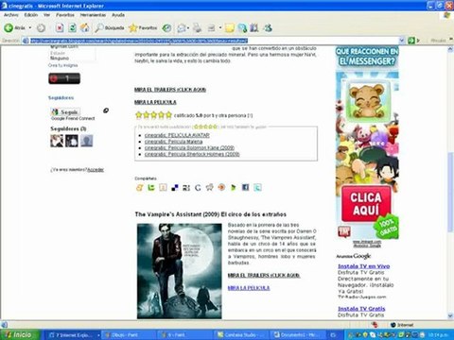454x340 pixels.
Task: Click the first follower avatar thumbnail
Action: (57, 141)
